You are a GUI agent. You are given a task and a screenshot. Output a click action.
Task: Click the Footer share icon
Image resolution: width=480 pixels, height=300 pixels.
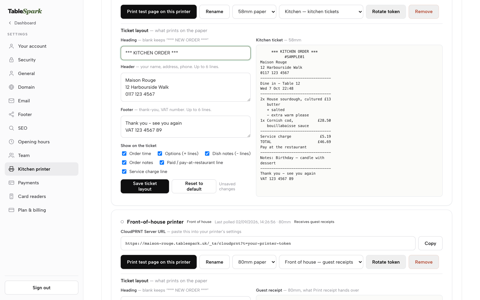click(11, 115)
